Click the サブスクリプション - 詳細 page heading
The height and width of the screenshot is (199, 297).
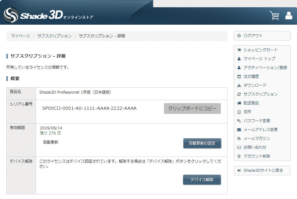click(38, 56)
